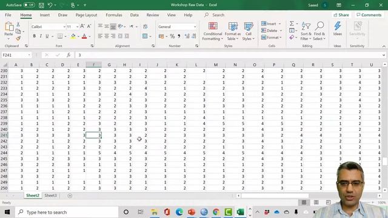Open the Insert ribbon tab

(x=44, y=15)
